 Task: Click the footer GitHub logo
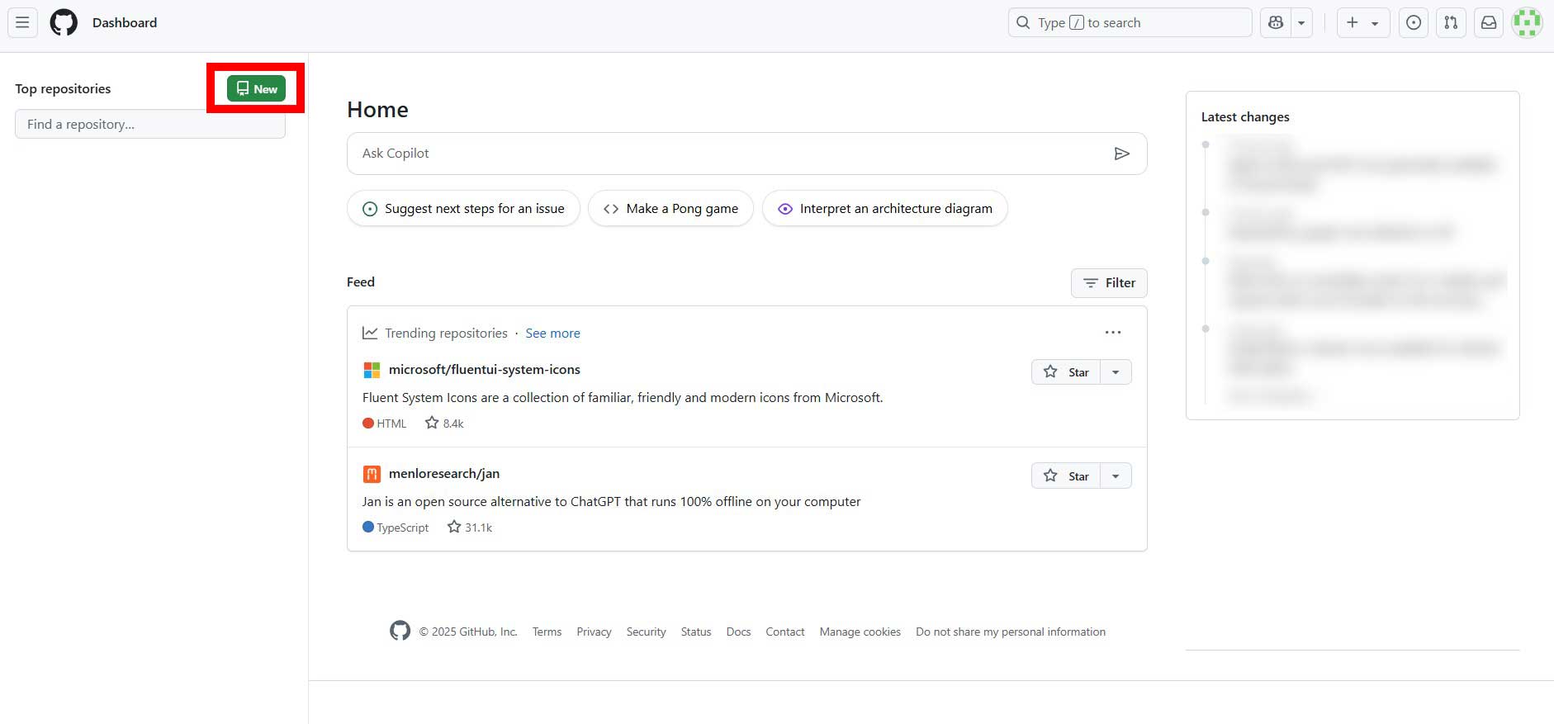(x=400, y=631)
